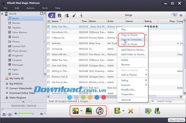Switch to the Artists view icon
Viewport: 186px width, 123px height.
(x=67, y=15)
